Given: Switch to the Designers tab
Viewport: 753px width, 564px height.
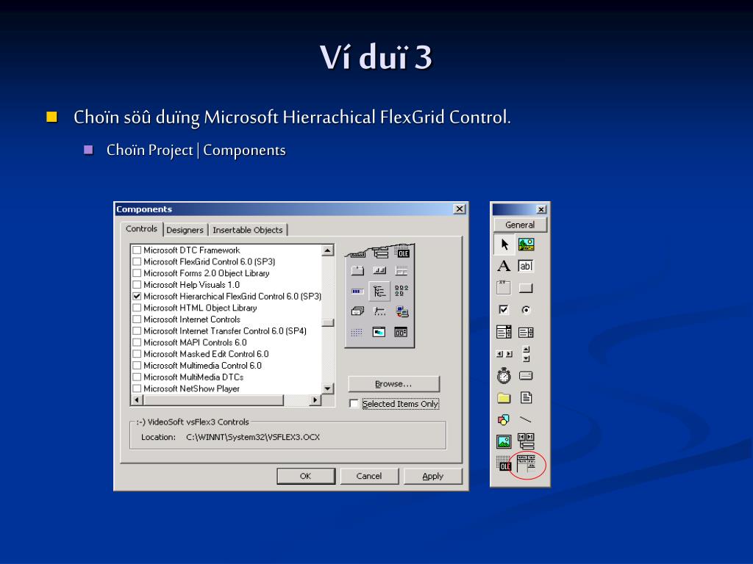Looking at the screenshot, I should [185, 230].
